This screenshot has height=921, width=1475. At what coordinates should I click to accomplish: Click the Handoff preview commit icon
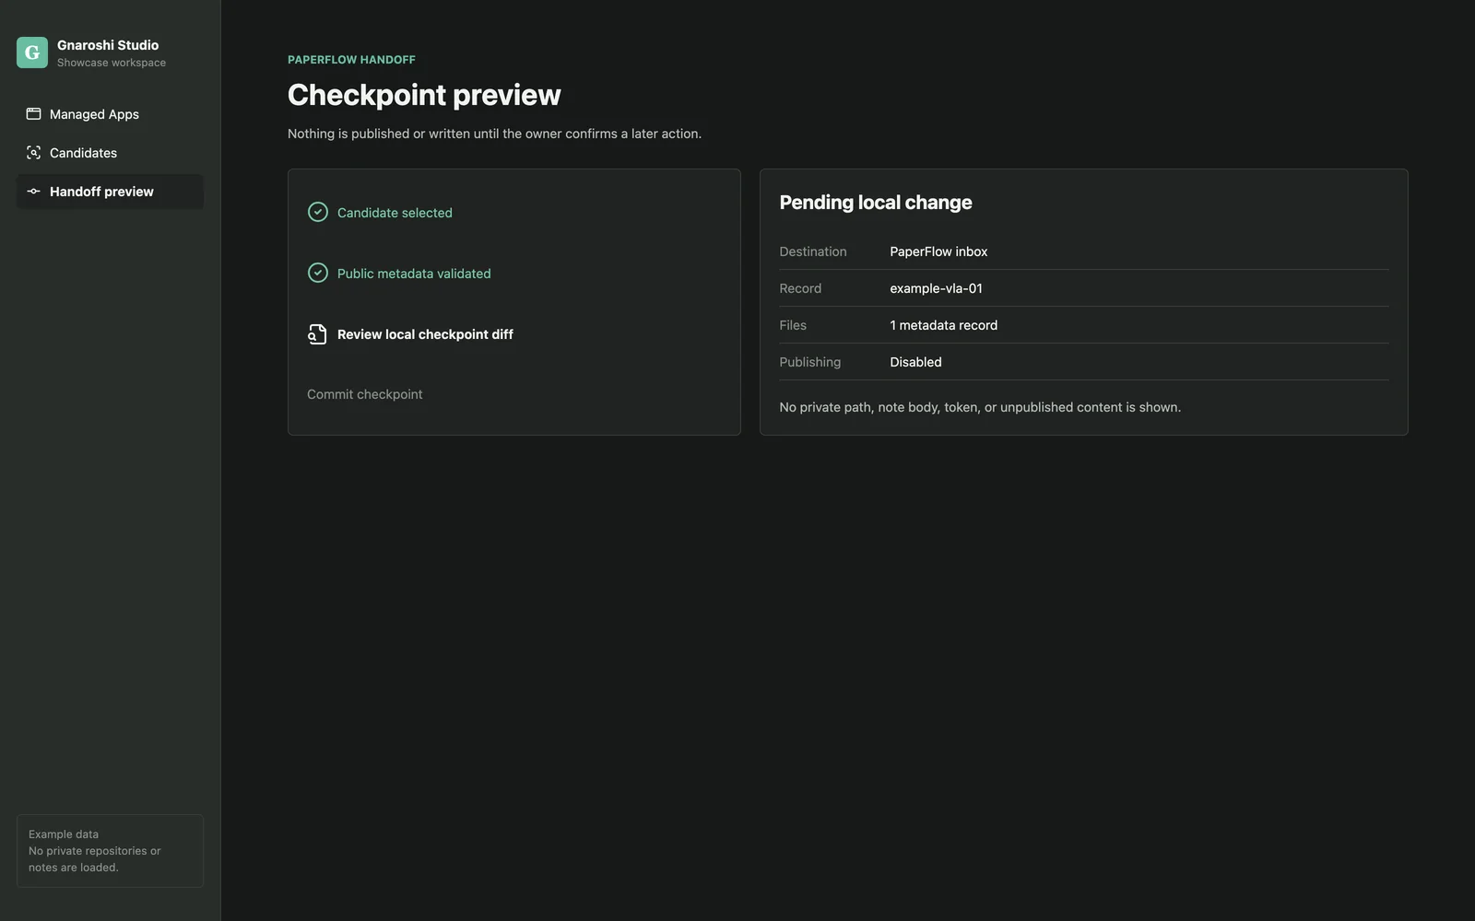click(x=33, y=192)
